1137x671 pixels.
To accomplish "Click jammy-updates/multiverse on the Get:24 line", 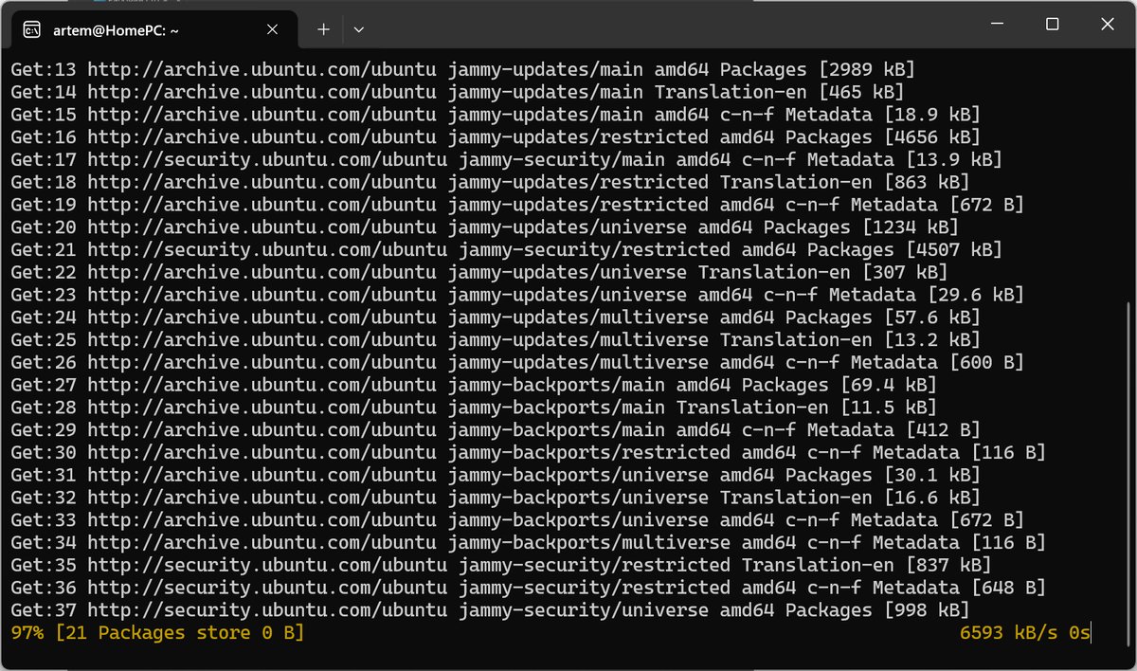I will pyautogui.click(x=579, y=317).
